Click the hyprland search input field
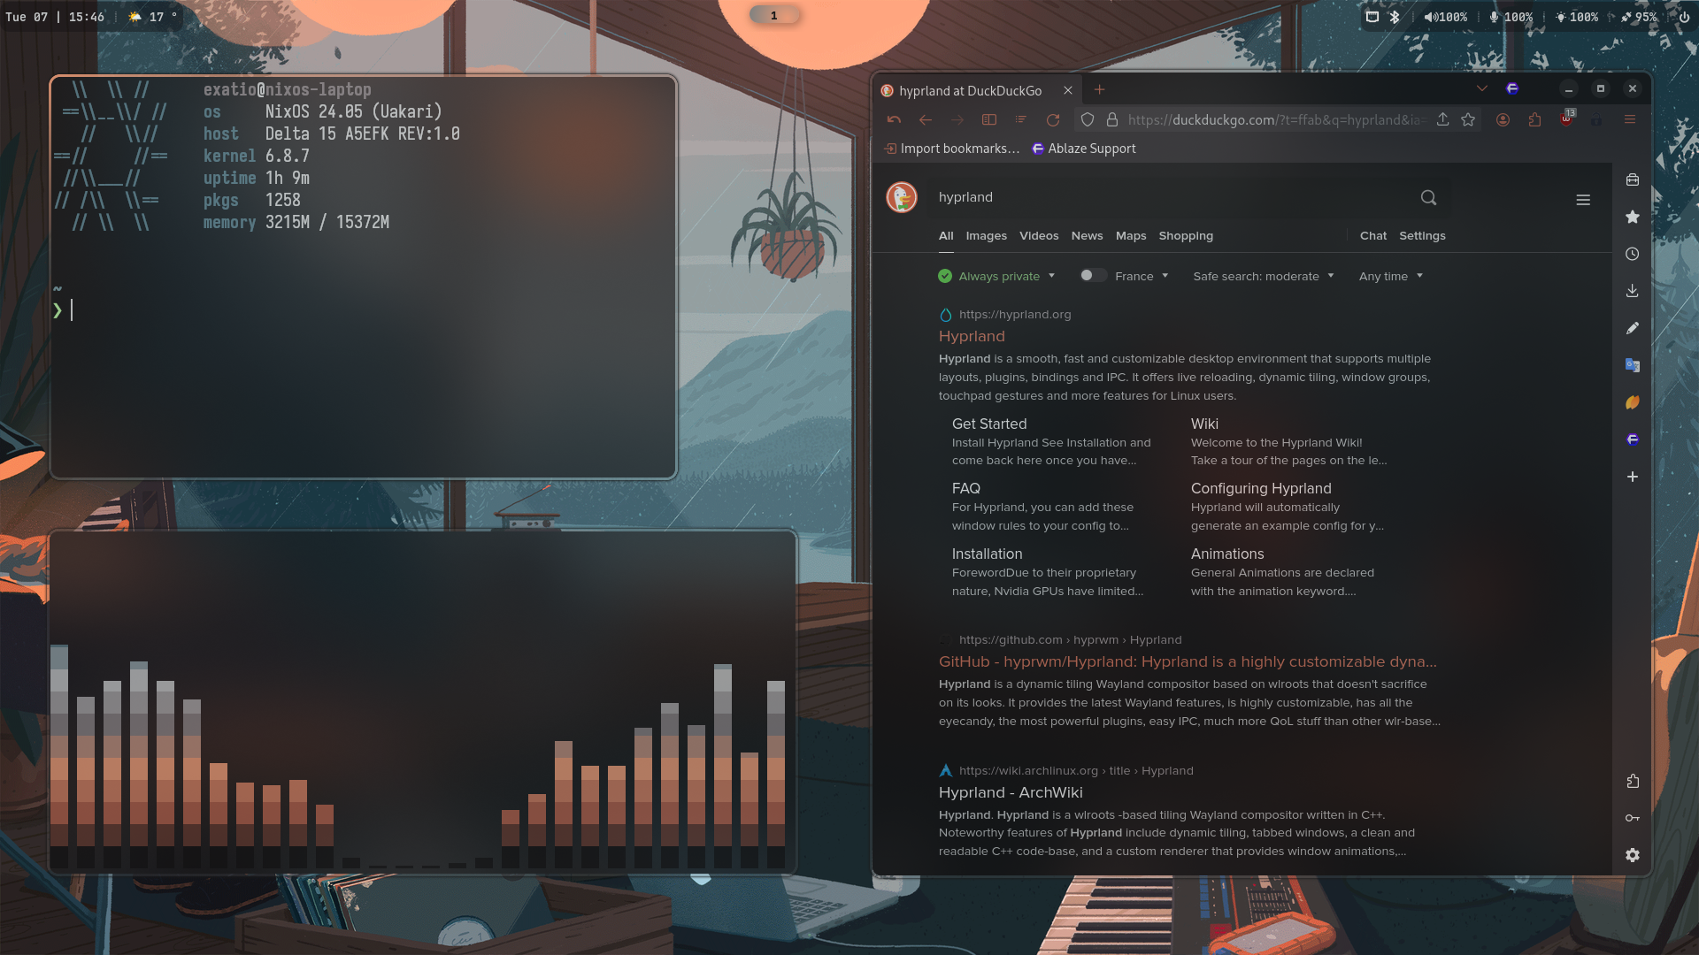1699x955 pixels. coord(1168,197)
